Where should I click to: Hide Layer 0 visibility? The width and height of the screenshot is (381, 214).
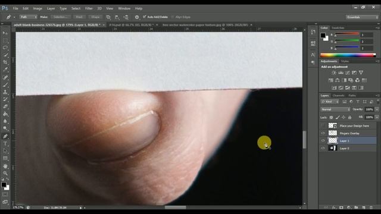[323, 148]
